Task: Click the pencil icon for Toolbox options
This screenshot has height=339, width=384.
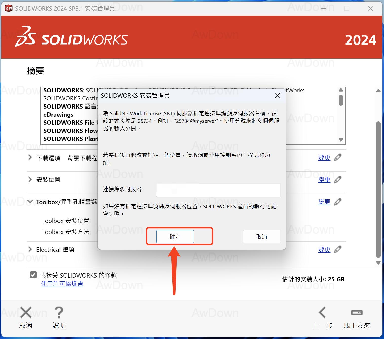Action: pos(338,202)
